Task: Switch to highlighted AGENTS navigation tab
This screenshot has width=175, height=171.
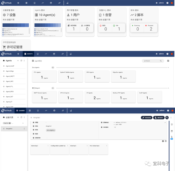Action: click(x=28, y=54)
